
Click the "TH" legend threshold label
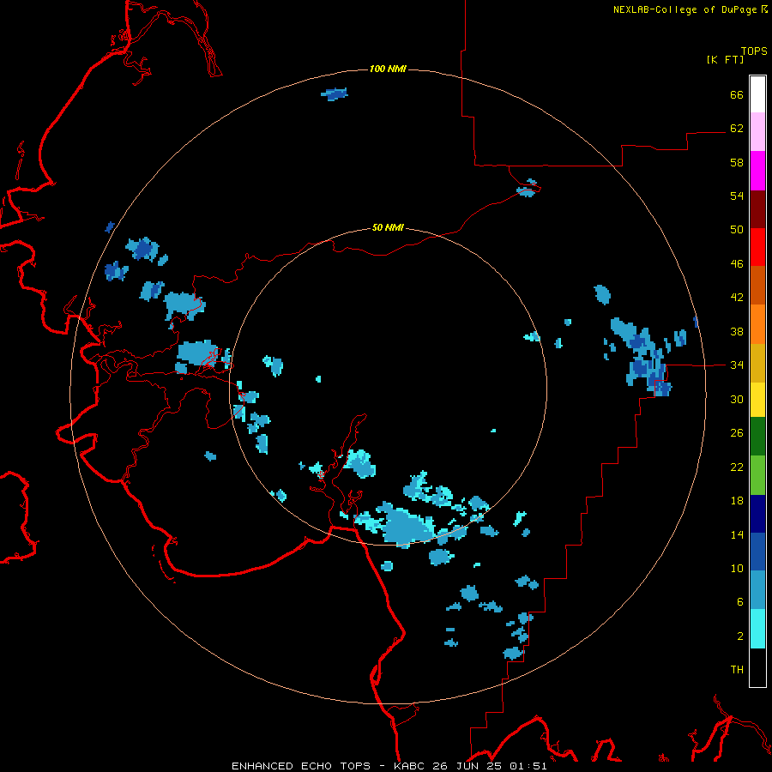(x=737, y=670)
